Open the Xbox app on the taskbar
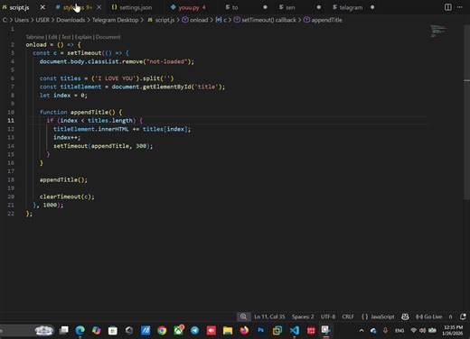 [179, 331]
